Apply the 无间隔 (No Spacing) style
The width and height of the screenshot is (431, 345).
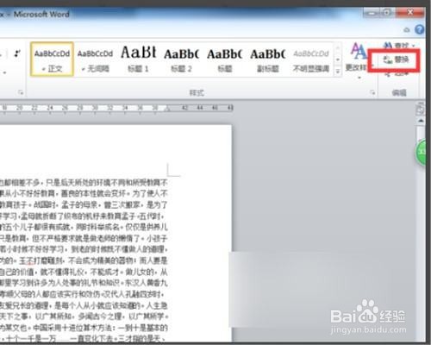pyautogui.click(x=95, y=60)
